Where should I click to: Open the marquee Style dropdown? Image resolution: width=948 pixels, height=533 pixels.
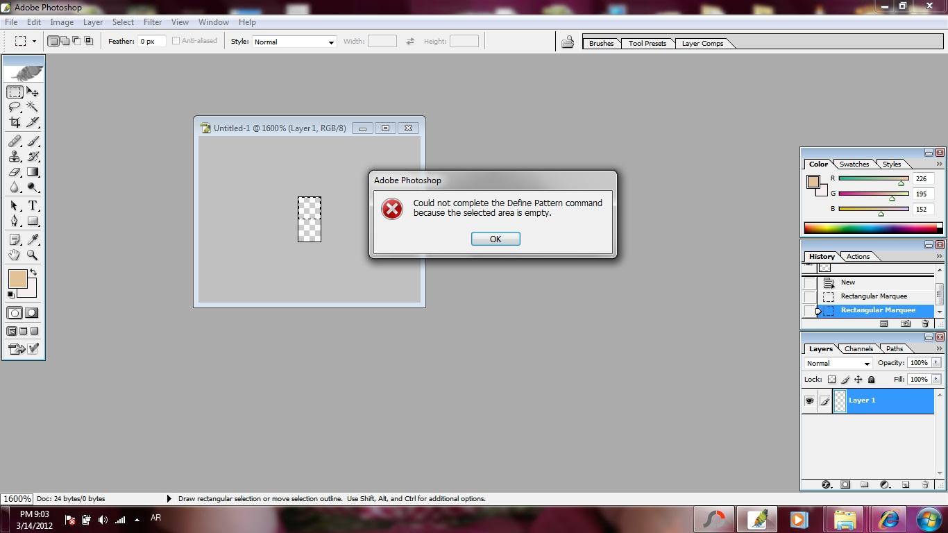294,42
